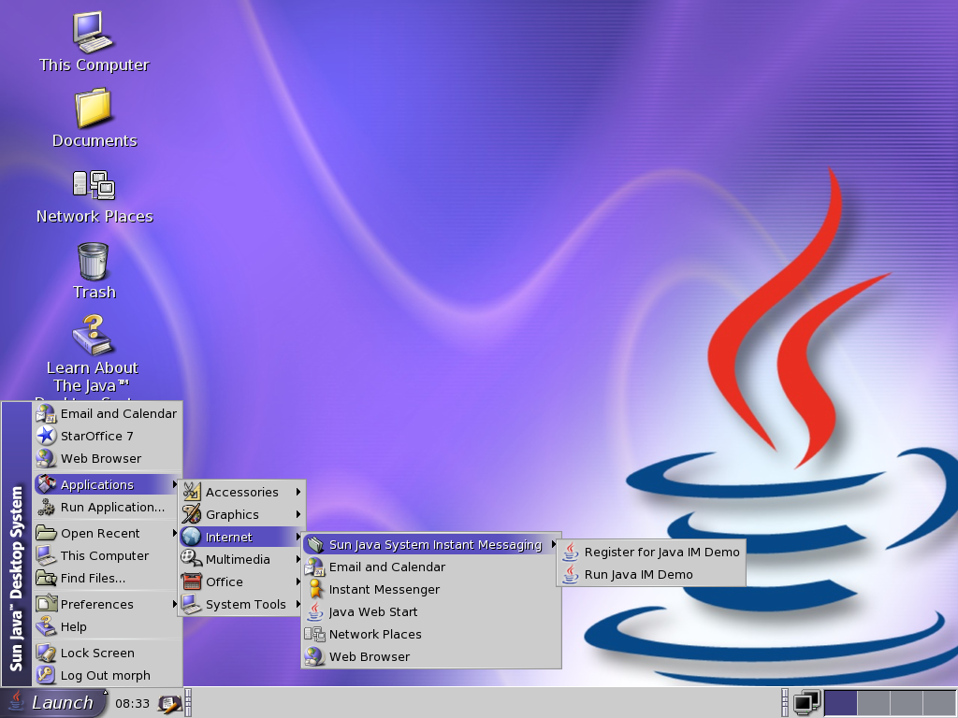Click the Launch button on the panel
Screen dimensions: 958x718
coord(53,703)
